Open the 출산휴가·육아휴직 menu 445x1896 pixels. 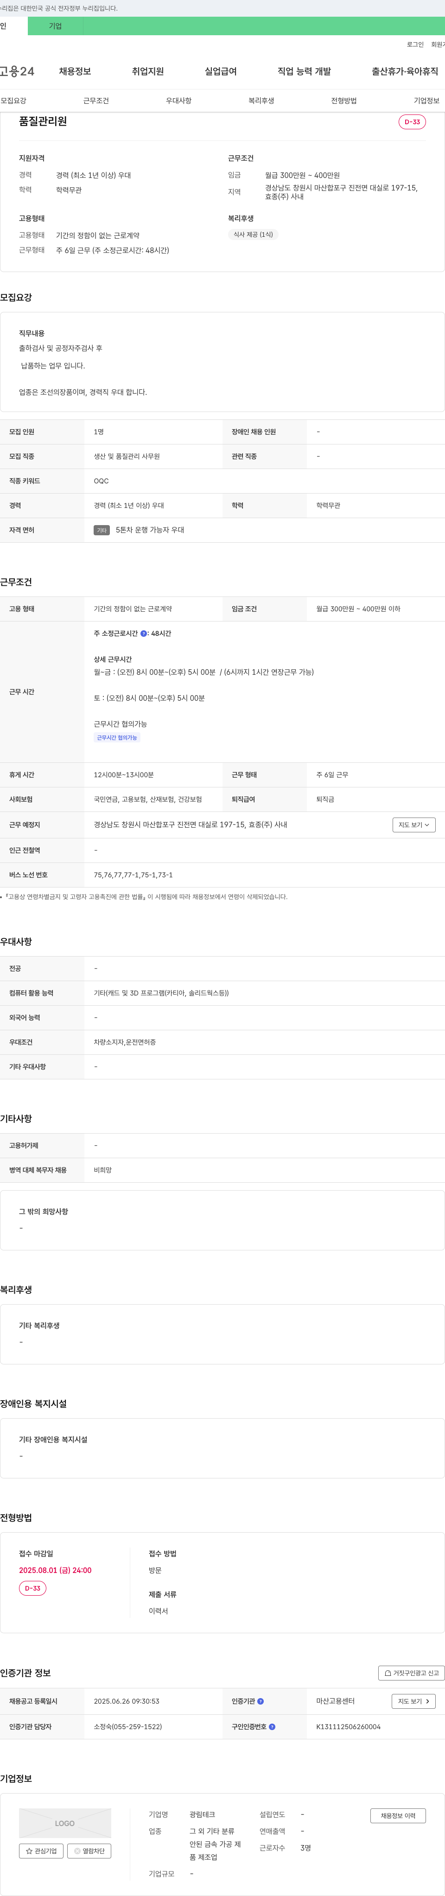405,71
